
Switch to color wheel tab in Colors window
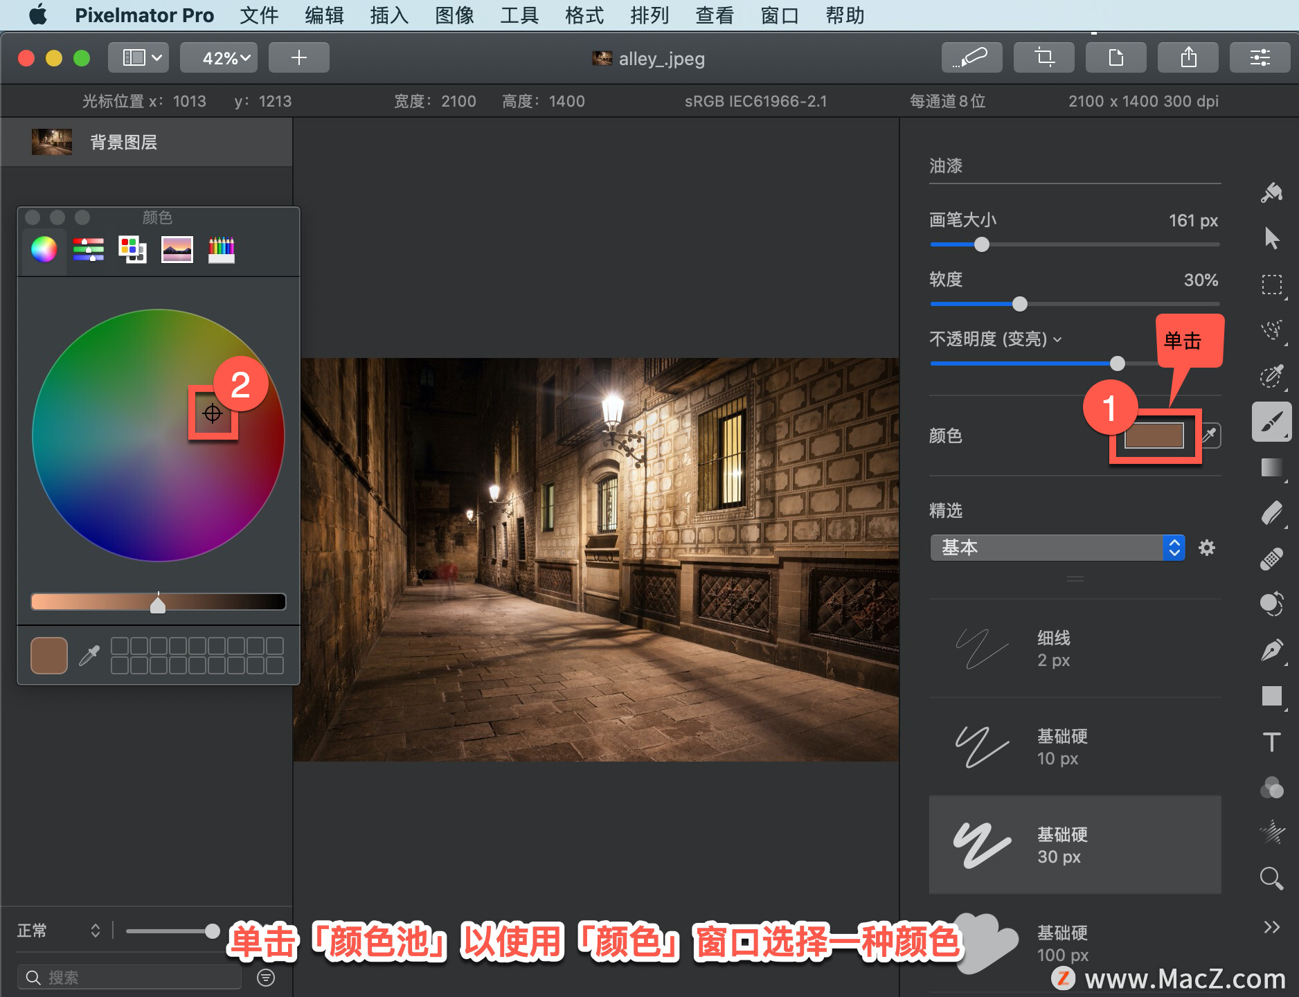coord(44,249)
